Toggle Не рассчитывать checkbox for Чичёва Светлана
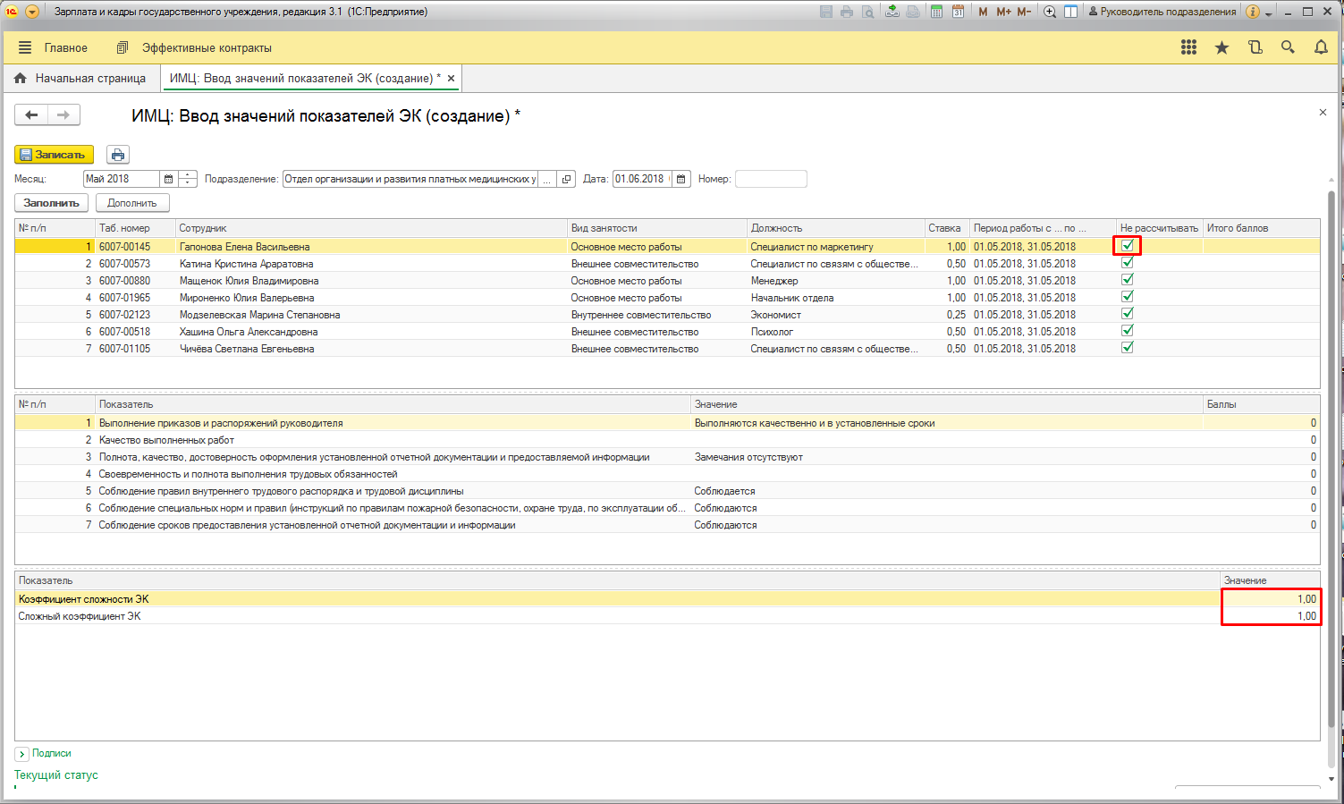Viewport: 1344px width, 804px height. 1128,348
